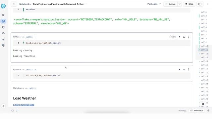Go to Notebooks breadcrumb
This screenshot has height=119, width=212.
pos(25,4)
